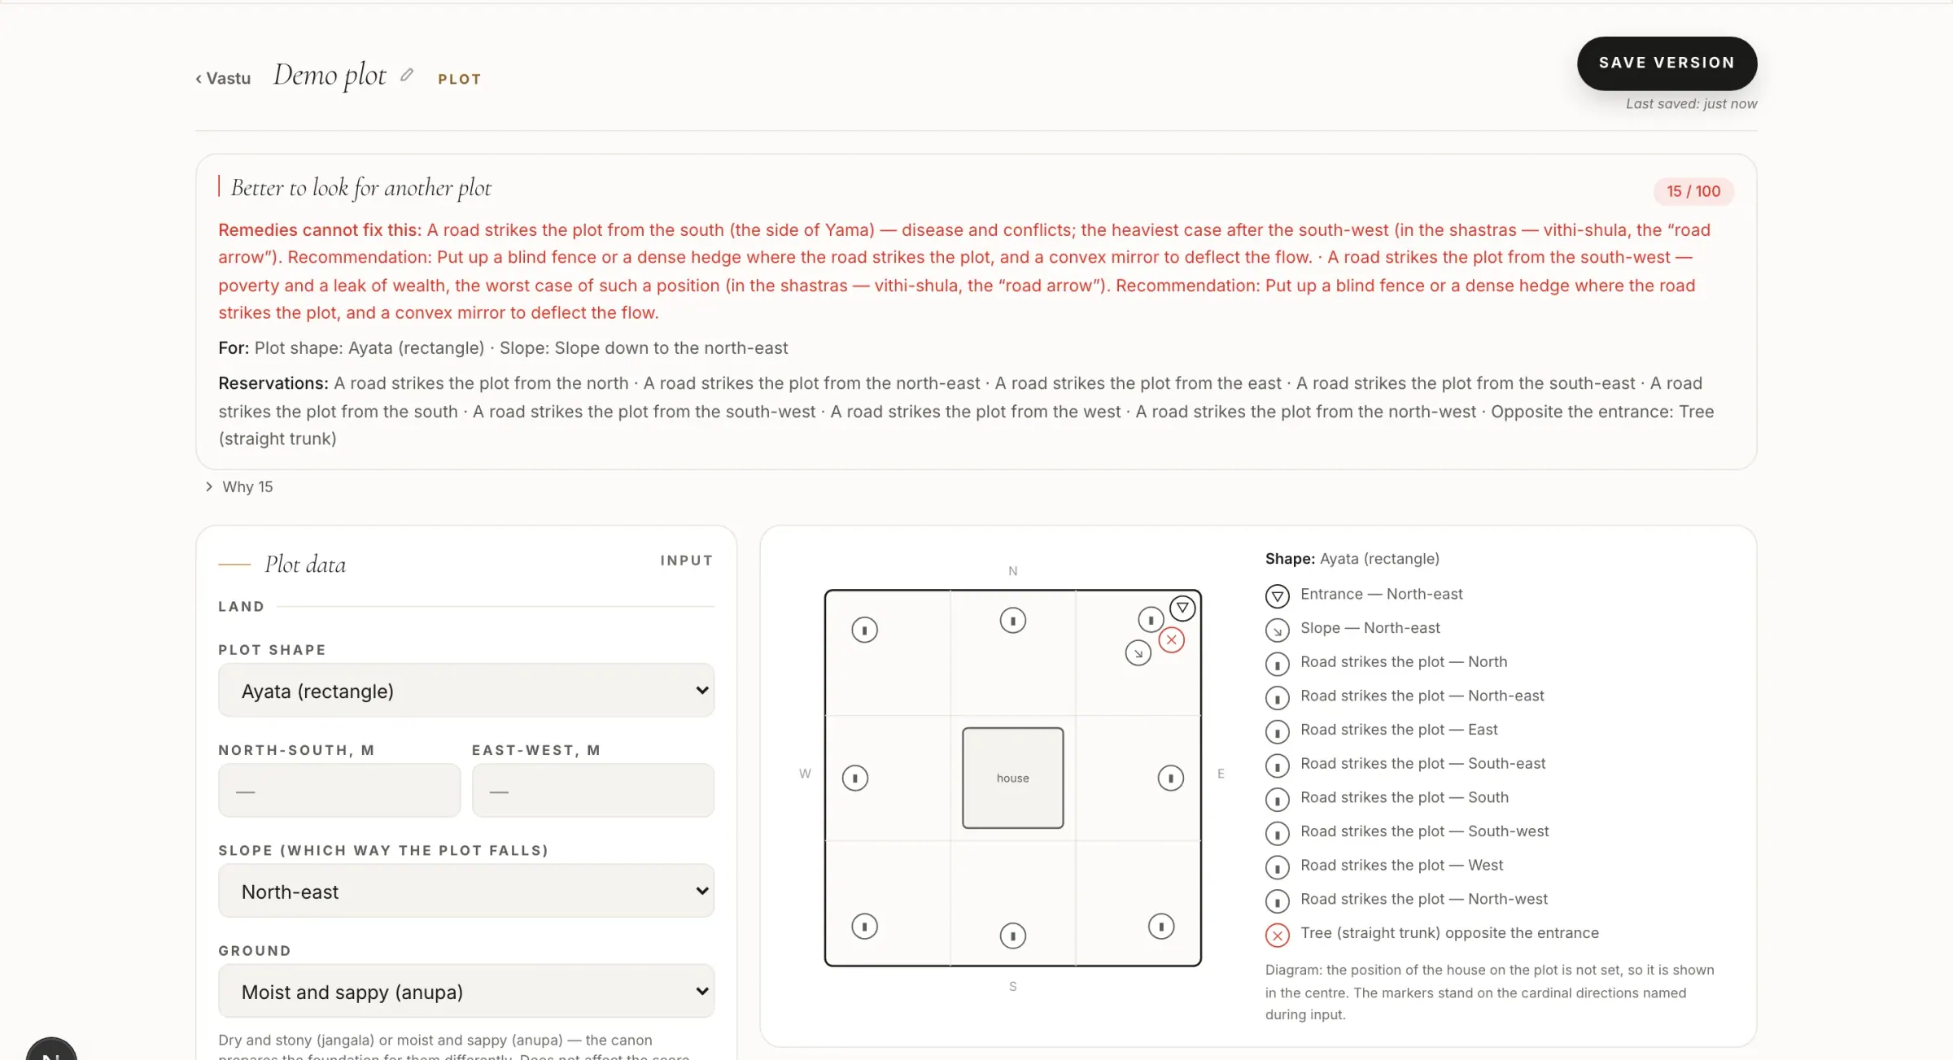The image size is (1953, 1060).
Task: Click the entrance triangle marker on the diagram
Action: click(x=1182, y=608)
